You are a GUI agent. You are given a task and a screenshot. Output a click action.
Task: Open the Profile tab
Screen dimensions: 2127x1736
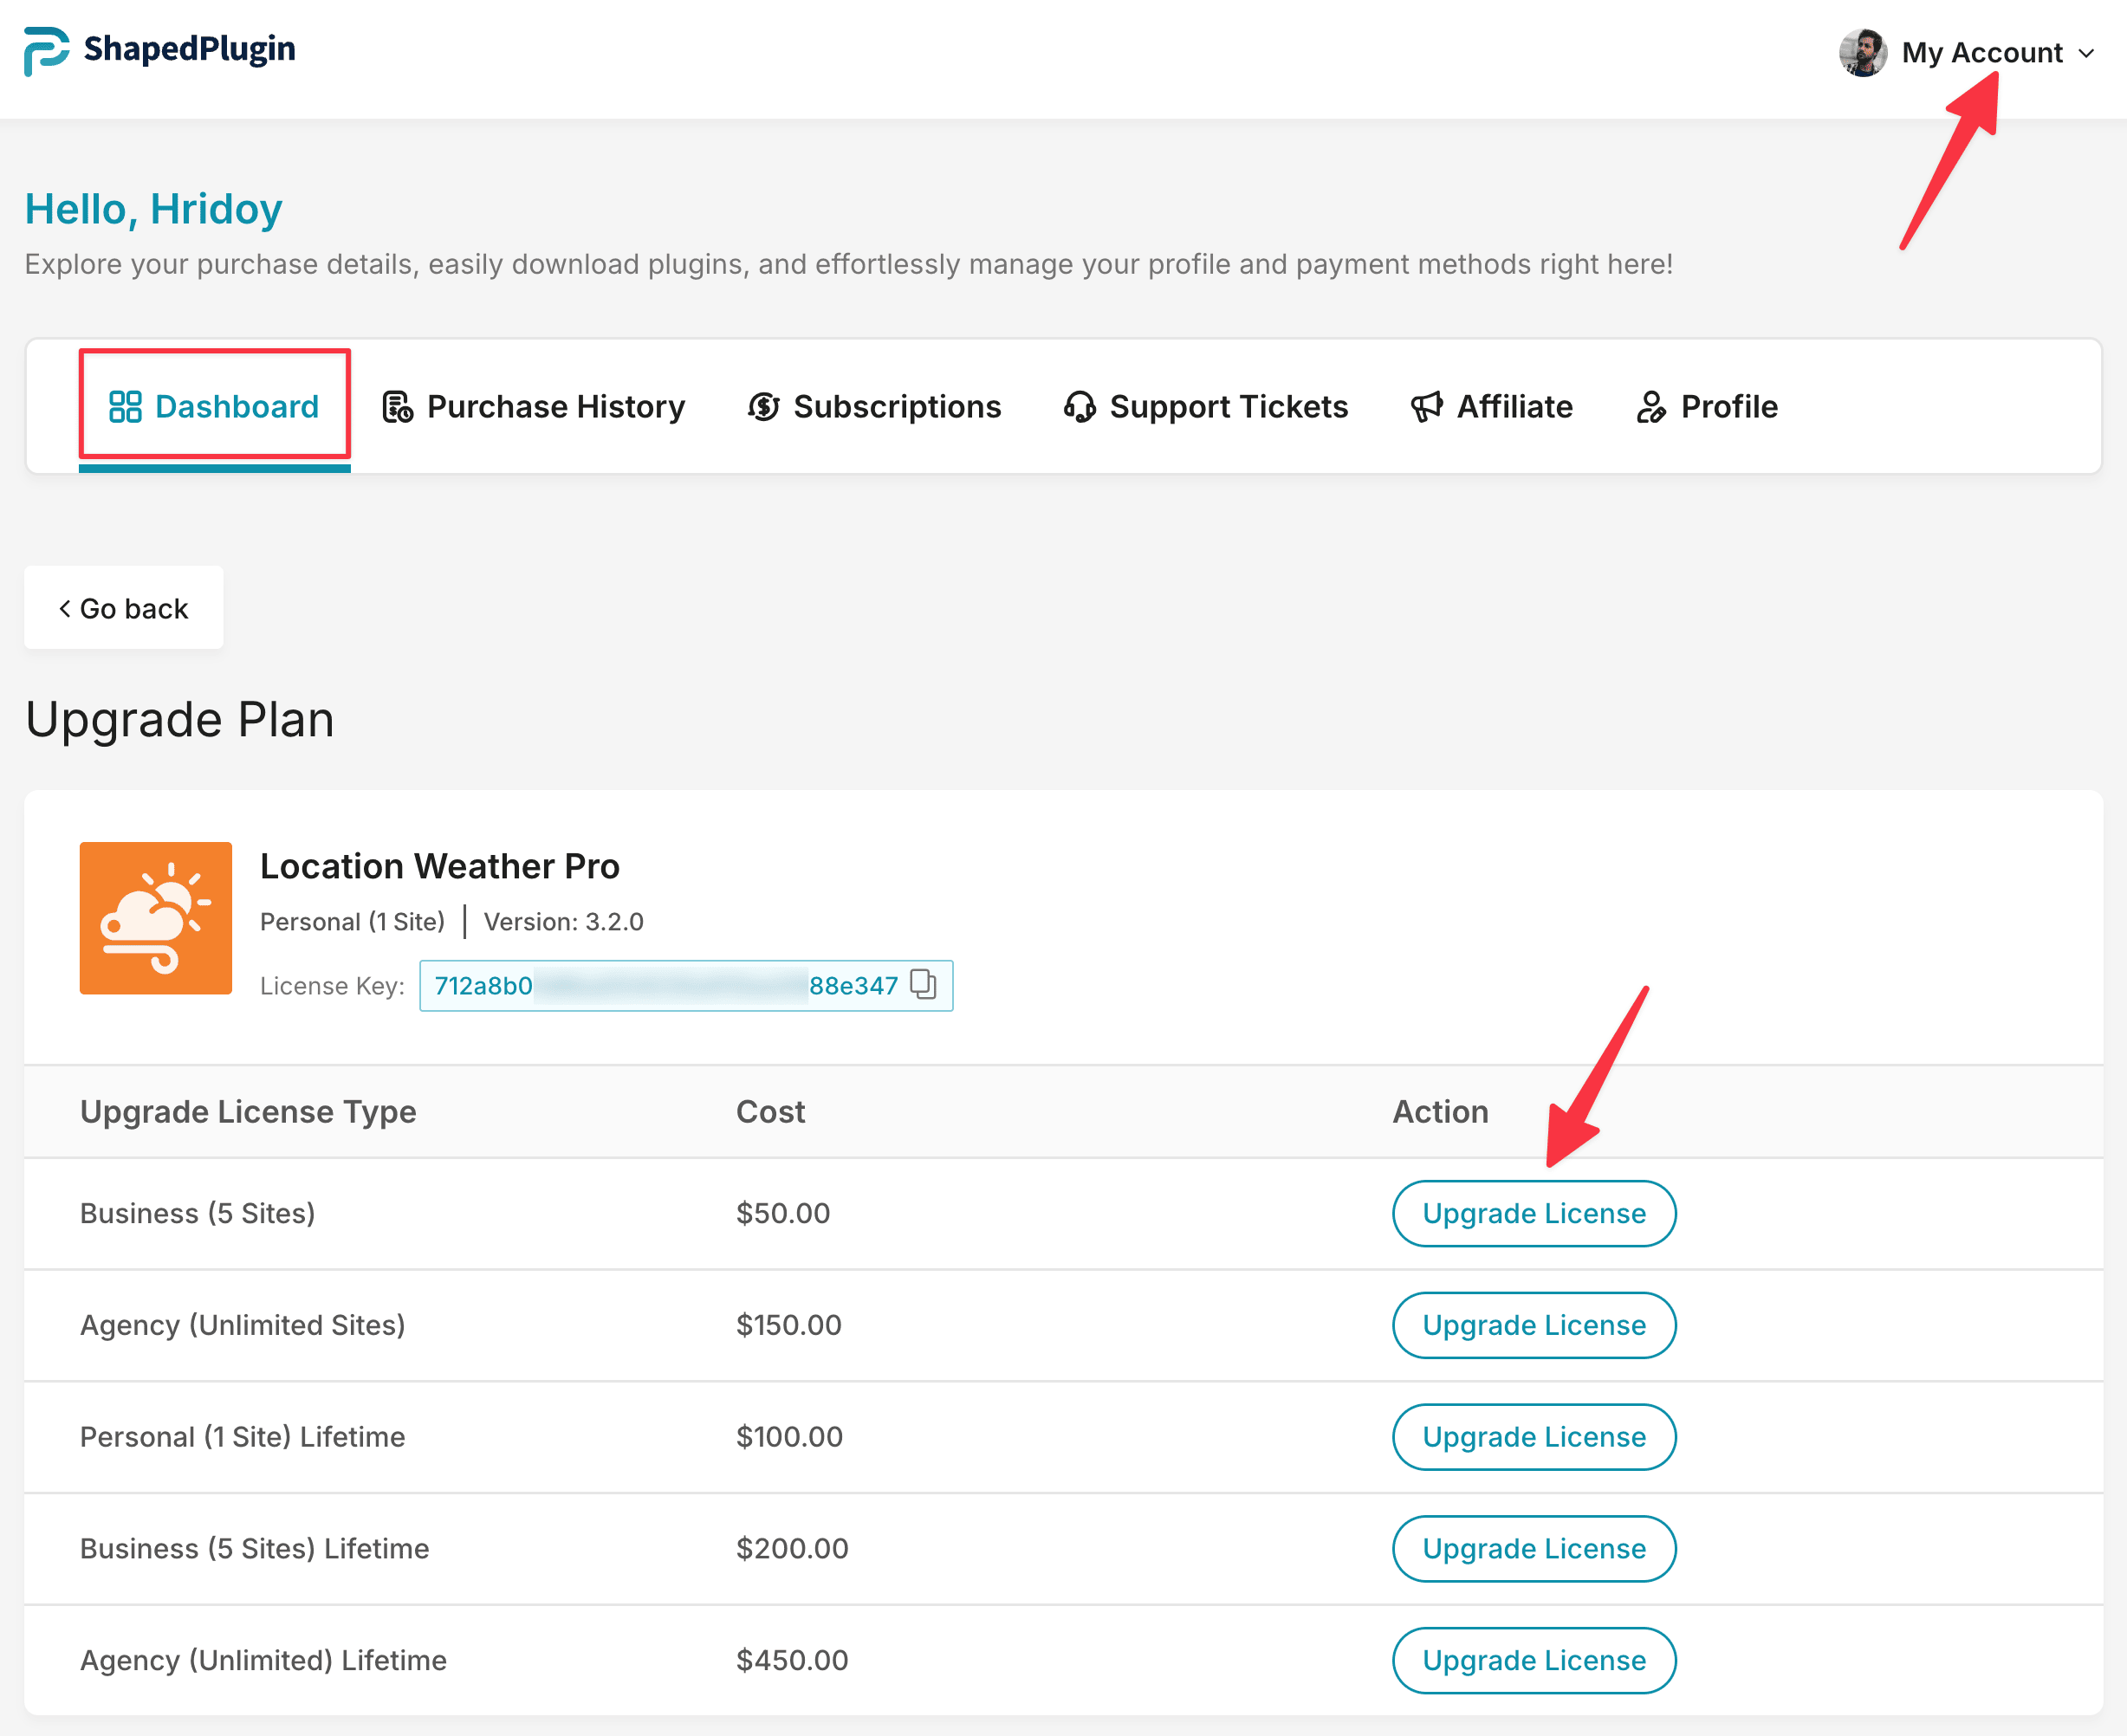click(1706, 407)
